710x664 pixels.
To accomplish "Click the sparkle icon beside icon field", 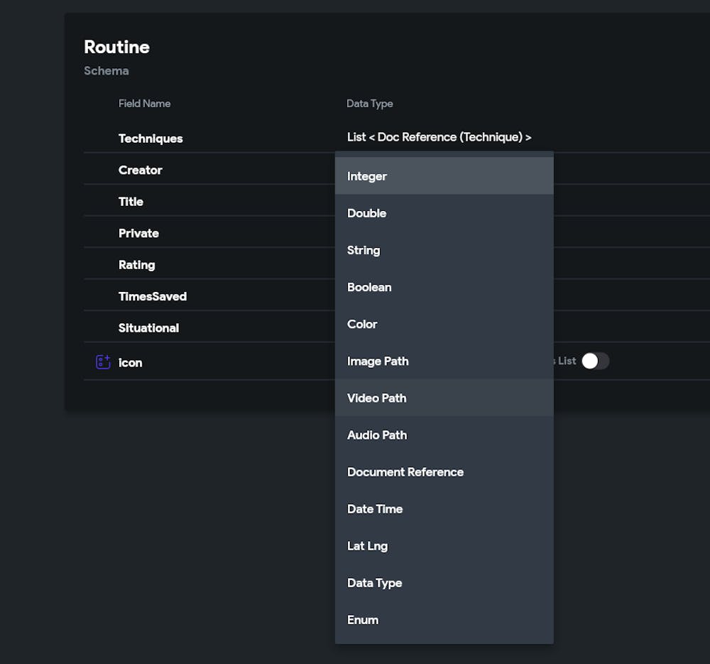I will tap(103, 362).
